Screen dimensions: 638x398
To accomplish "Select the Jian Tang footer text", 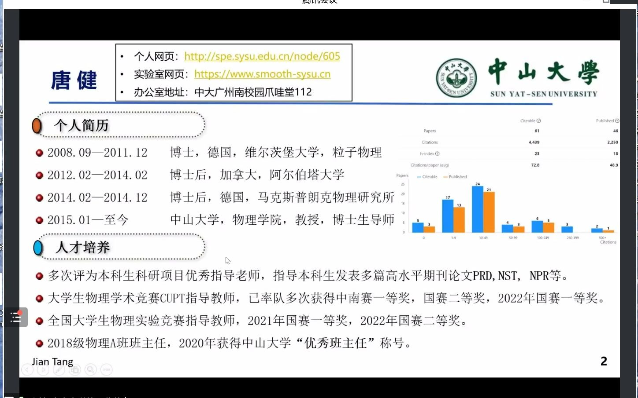I will pos(52,362).
